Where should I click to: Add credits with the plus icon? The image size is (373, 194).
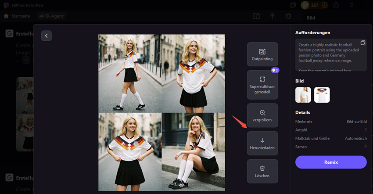click(324, 5)
